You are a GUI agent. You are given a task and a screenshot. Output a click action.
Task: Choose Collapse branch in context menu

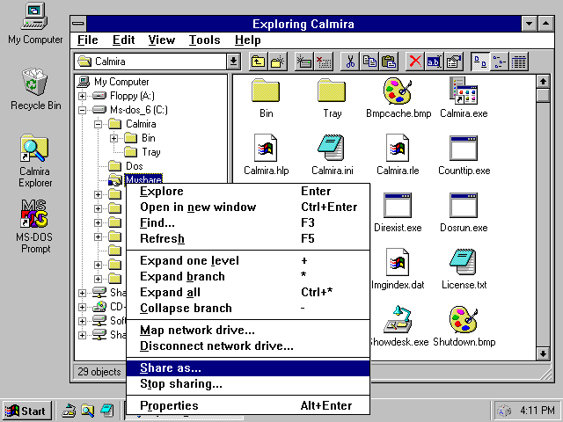click(x=248, y=309)
